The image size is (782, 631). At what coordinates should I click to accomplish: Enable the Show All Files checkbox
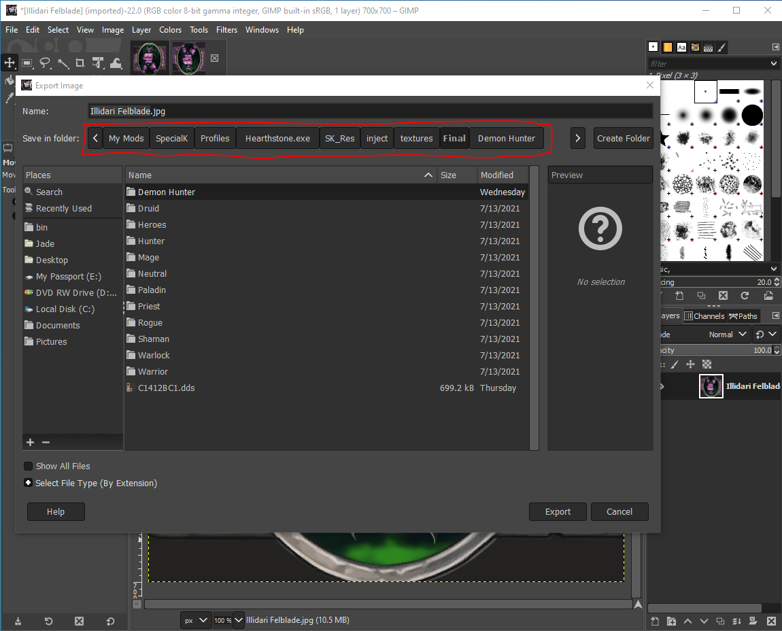29,466
